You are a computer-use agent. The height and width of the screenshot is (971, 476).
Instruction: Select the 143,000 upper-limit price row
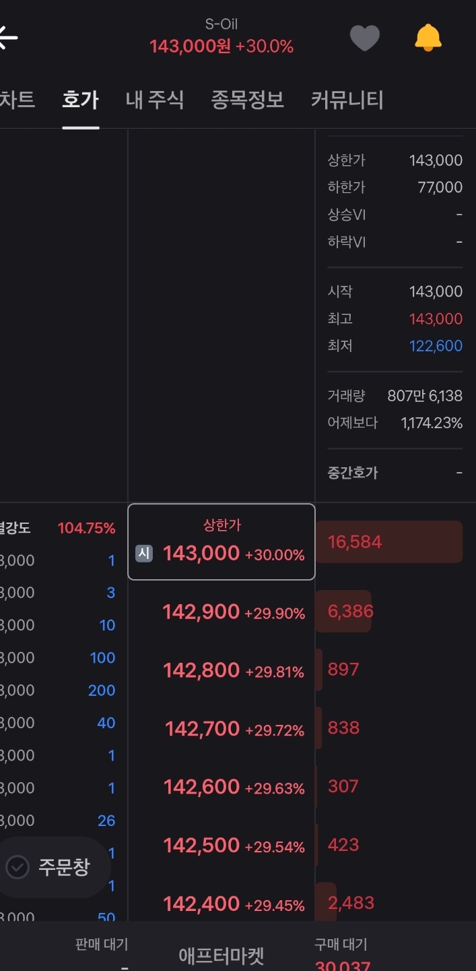pos(222,542)
